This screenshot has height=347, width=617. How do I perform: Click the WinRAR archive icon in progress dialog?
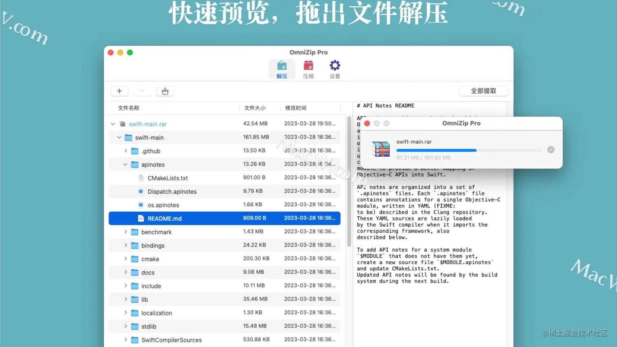coord(381,149)
